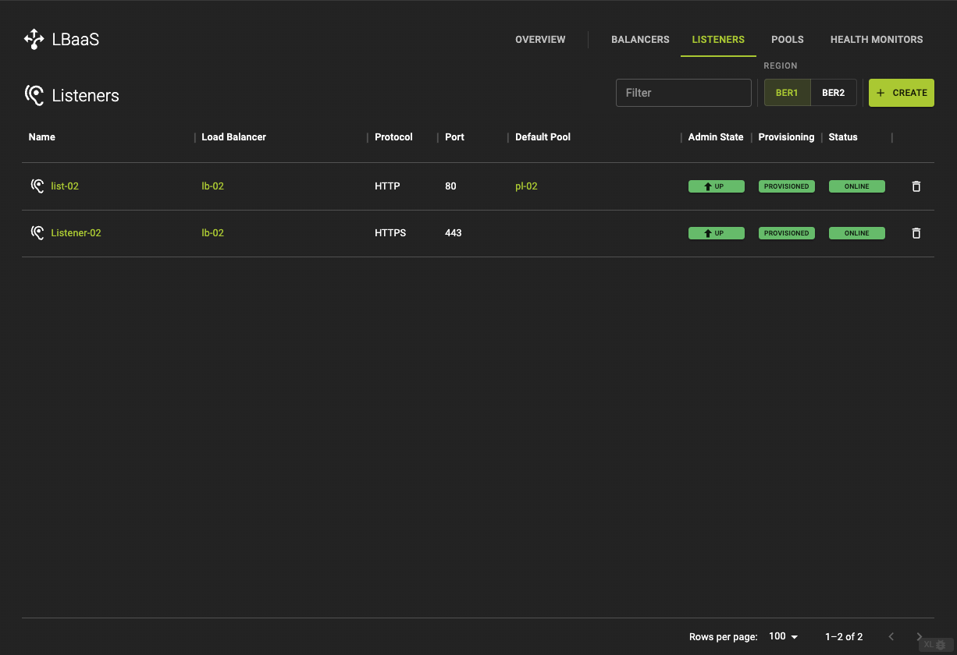Screen dimensions: 957x655
Task: Click the port 443 cell
Action: (454, 233)
